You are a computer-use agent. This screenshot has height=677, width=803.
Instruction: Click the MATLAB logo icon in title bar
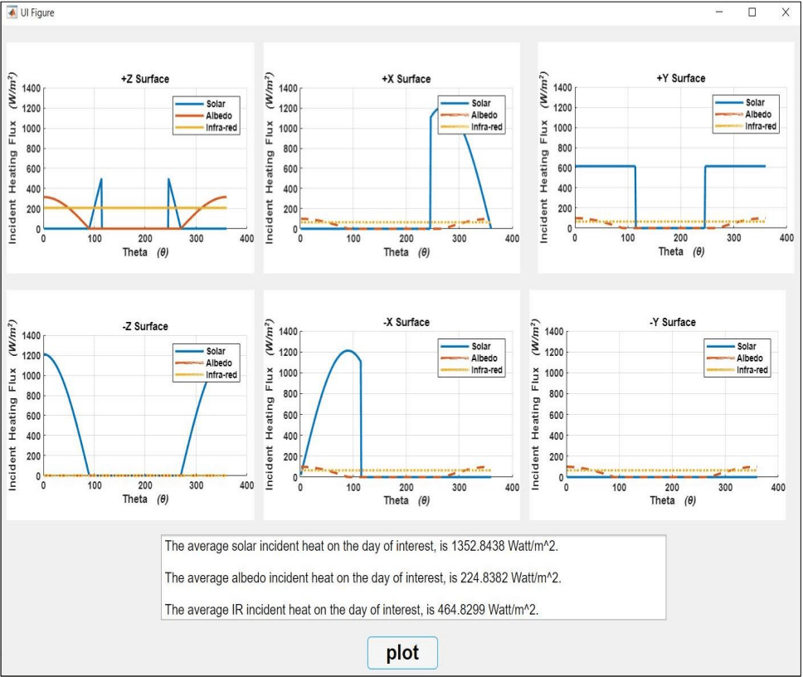[12, 12]
